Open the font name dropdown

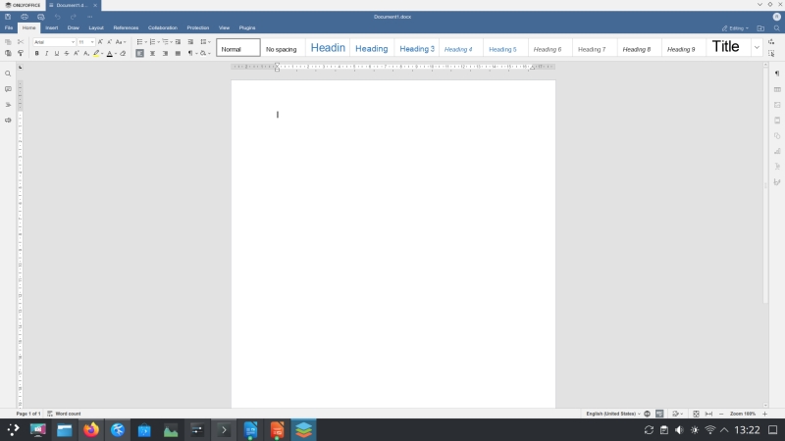click(54, 42)
